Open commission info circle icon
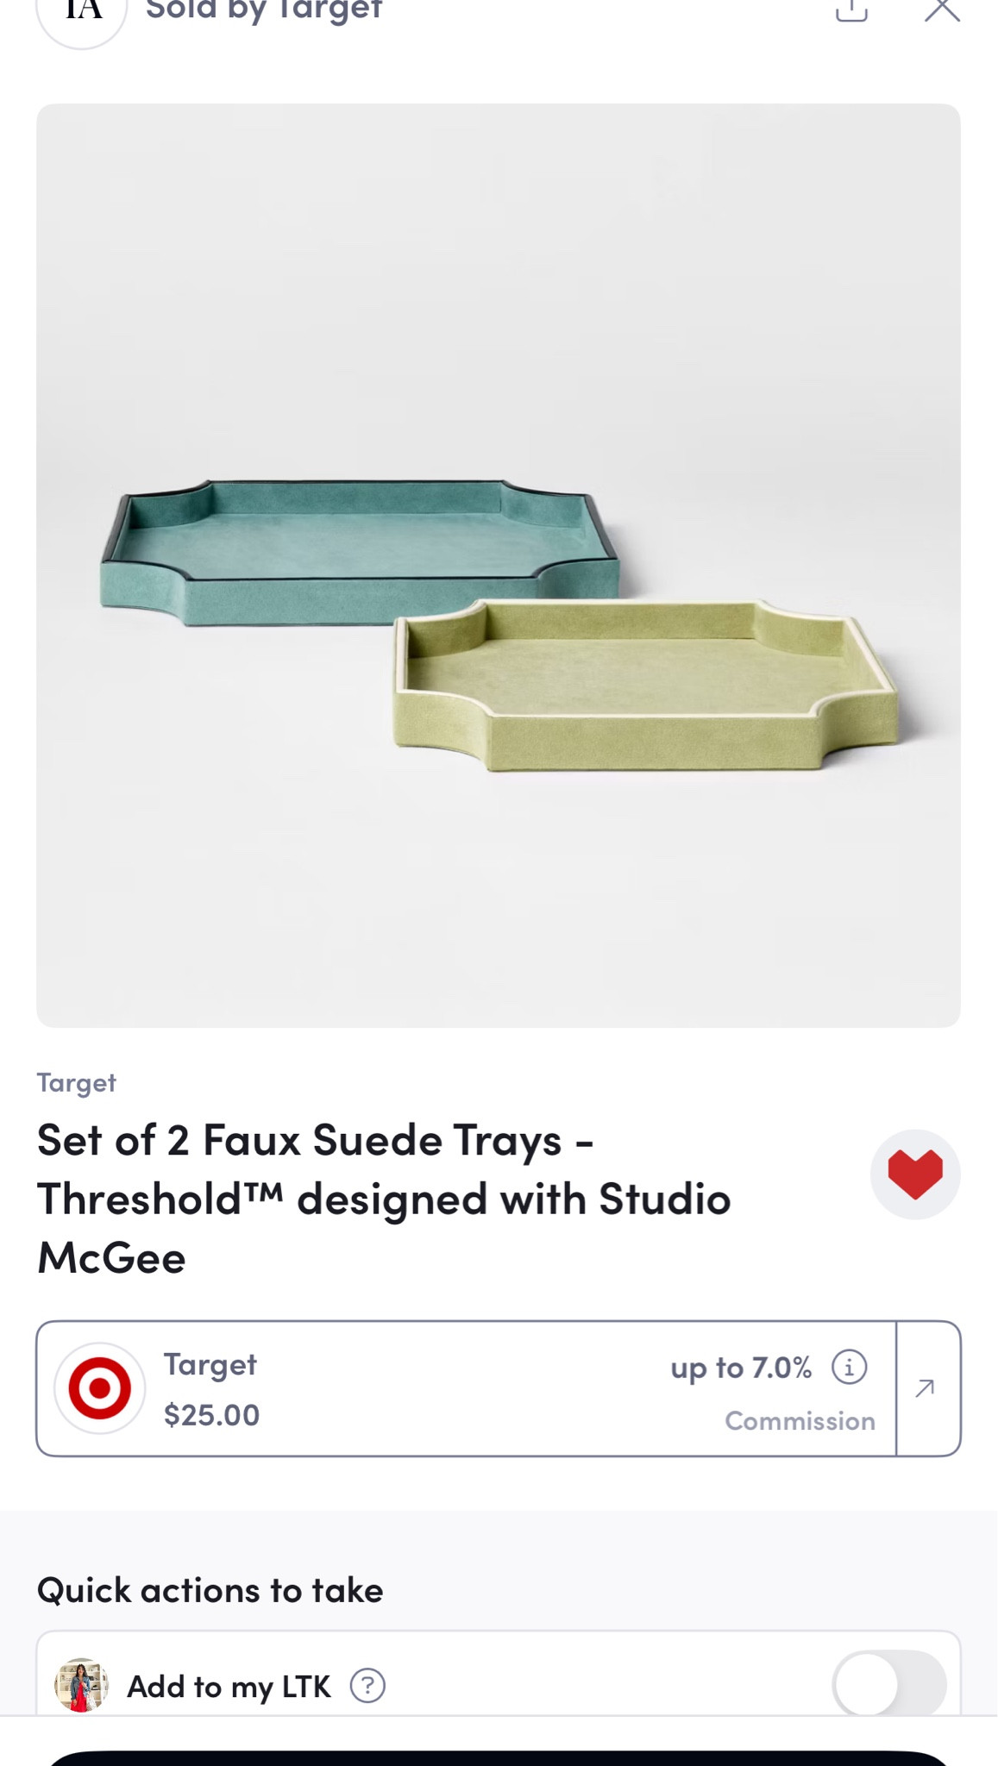The image size is (998, 1766). [x=849, y=1367]
